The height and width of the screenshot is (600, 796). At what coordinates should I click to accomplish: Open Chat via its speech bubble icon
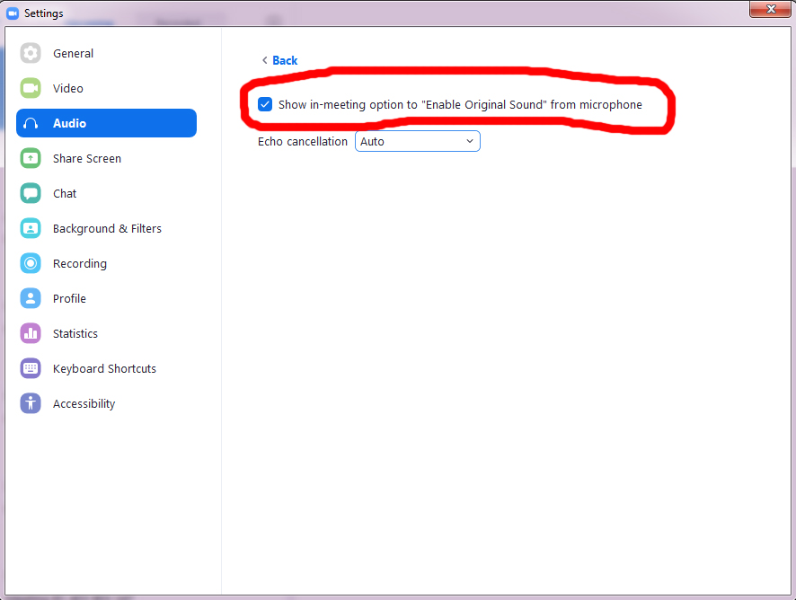click(x=31, y=193)
